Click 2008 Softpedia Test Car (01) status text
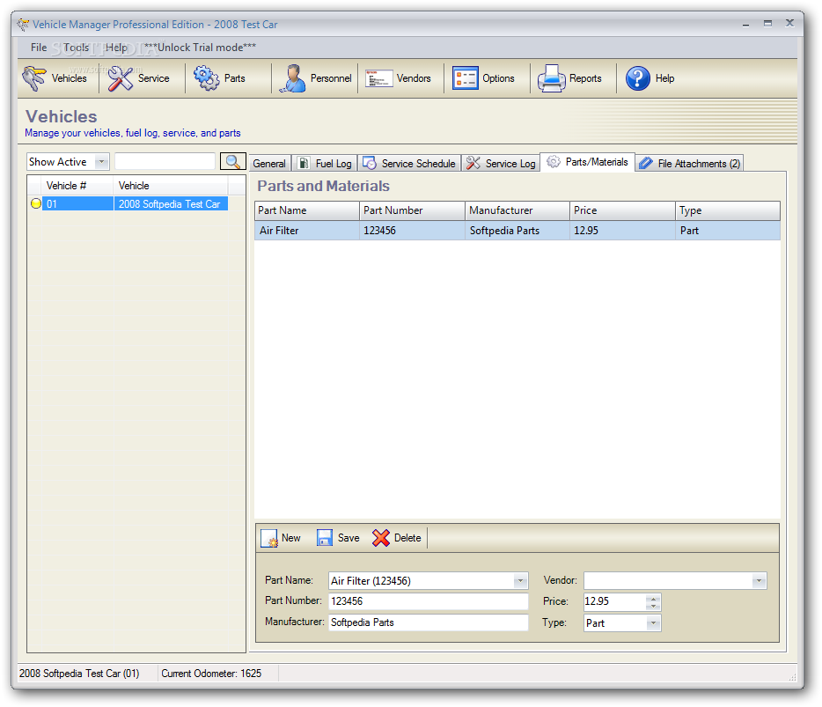Screen dimensions: 822x707 [x=79, y=674]
